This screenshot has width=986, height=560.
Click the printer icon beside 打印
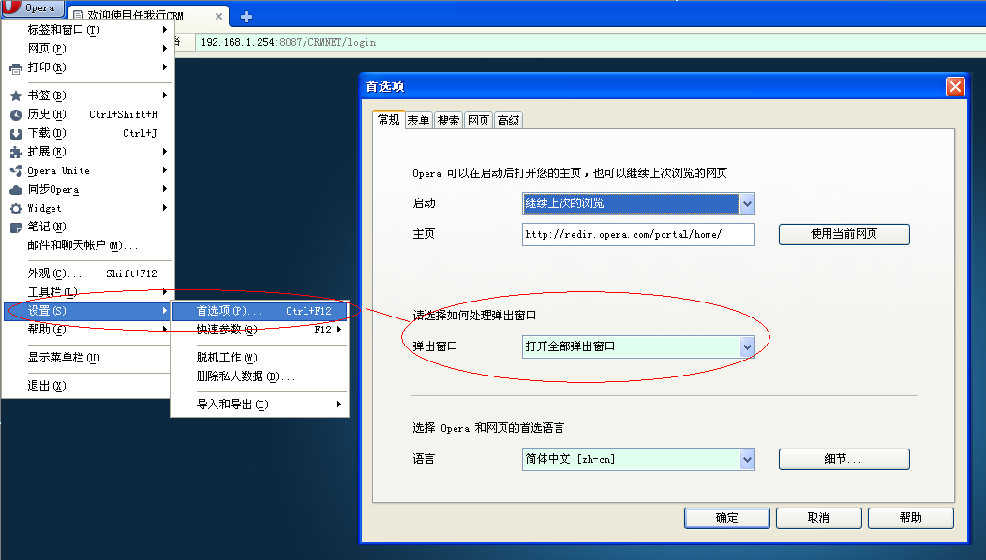16,67
